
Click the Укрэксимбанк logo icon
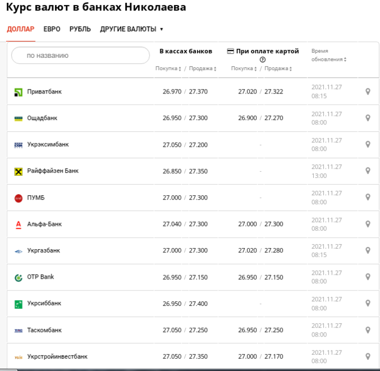18,145
